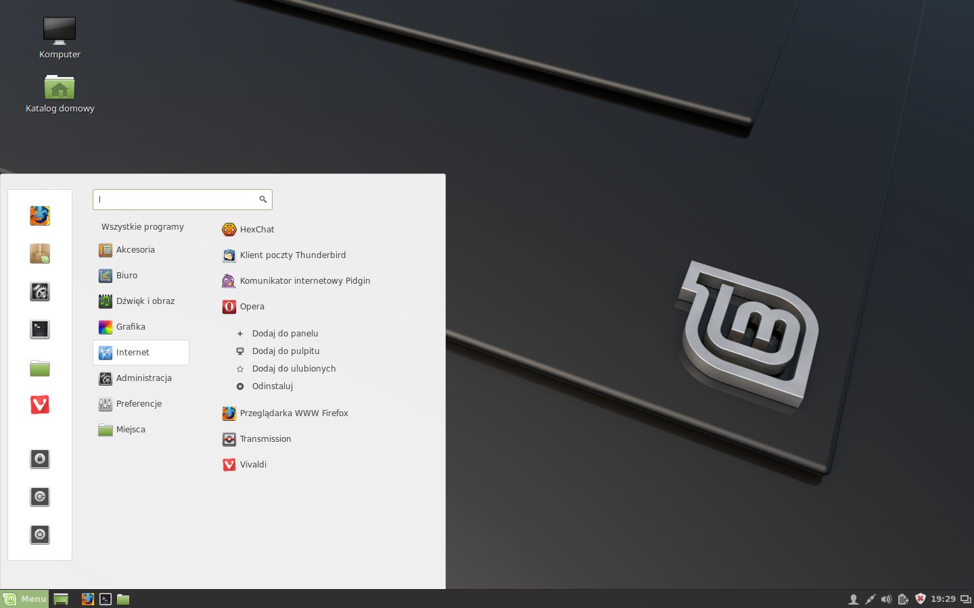Select the Wszystkie programy category
974x608 pixels.
tap(143, 227)
